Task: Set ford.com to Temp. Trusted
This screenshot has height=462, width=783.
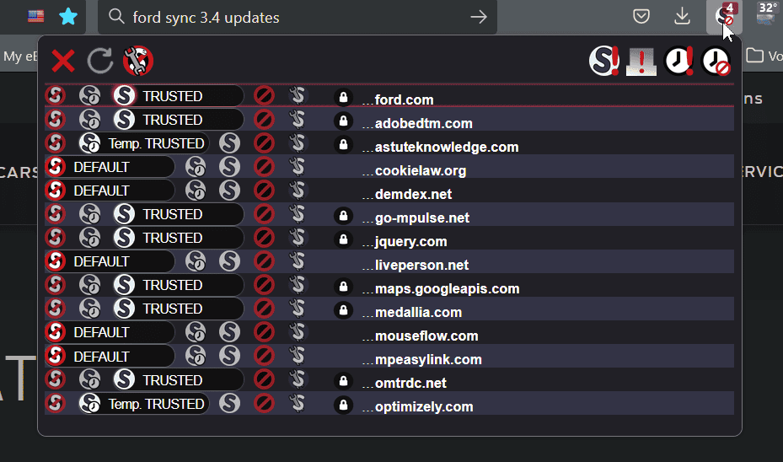Action: (x=90, y=95)
